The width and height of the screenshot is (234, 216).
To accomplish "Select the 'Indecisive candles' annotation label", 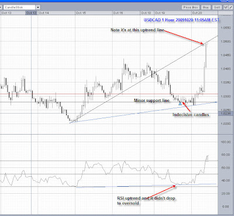I will click(x=191, y=115).
